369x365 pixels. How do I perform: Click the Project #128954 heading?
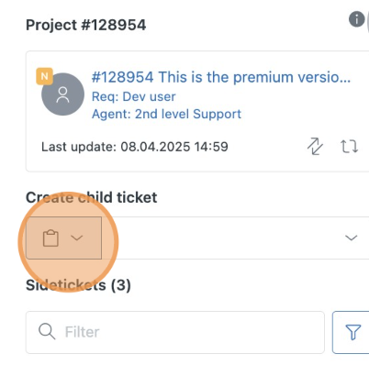click(x=86, y=25)
